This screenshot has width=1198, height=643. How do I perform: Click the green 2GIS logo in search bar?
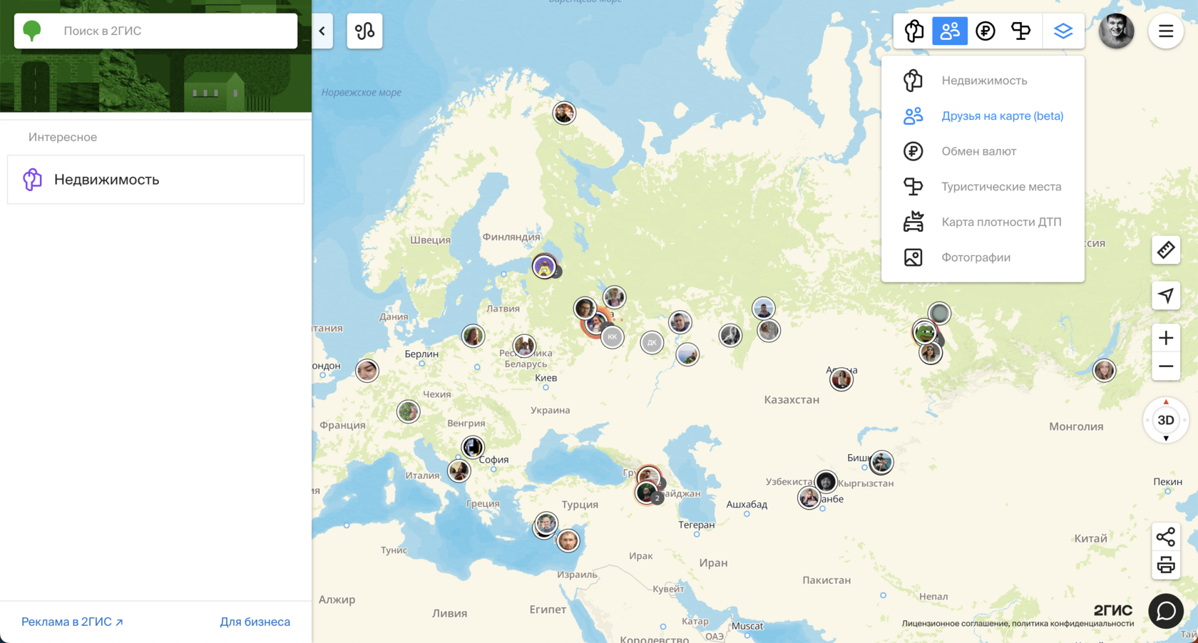pyautogui.click(x=32, y=31)
